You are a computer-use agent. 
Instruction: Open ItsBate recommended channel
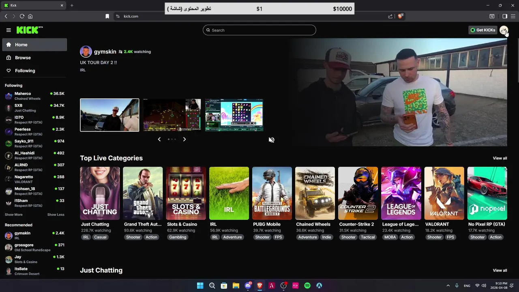point(34,271)
